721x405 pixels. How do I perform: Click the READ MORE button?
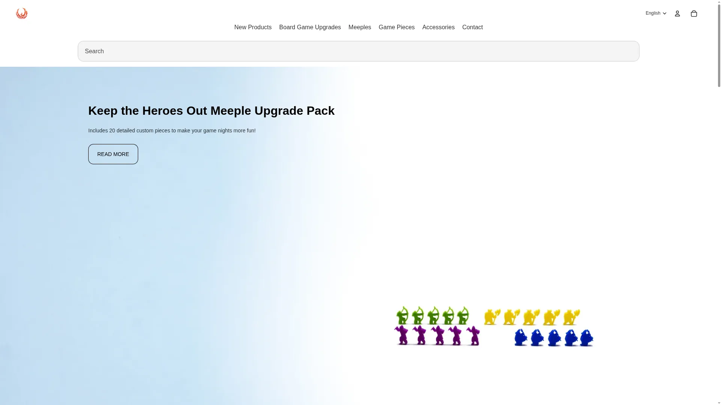[x=113, y=154]
